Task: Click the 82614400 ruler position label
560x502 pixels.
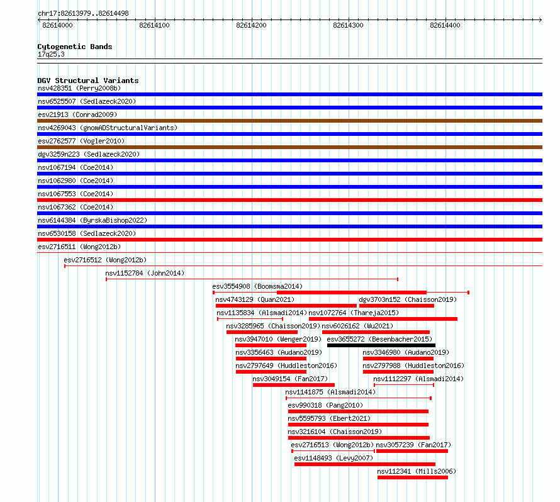Action: pos(445,25)
